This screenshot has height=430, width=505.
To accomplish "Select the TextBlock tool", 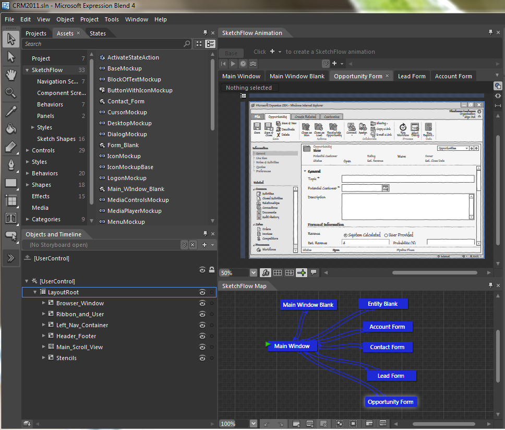I will (x=11, y=218).
